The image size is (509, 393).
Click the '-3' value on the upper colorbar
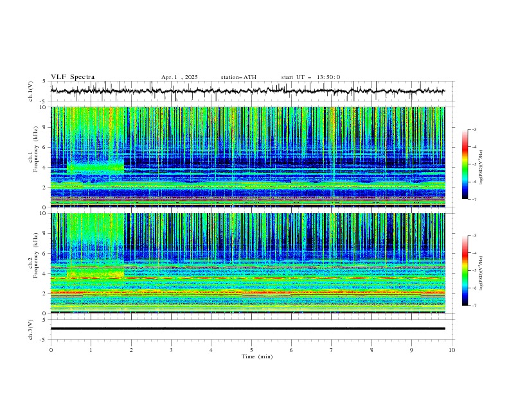tap(474, 130)
